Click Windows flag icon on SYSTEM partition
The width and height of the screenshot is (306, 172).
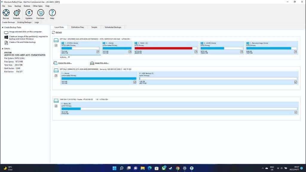[63, 43]
